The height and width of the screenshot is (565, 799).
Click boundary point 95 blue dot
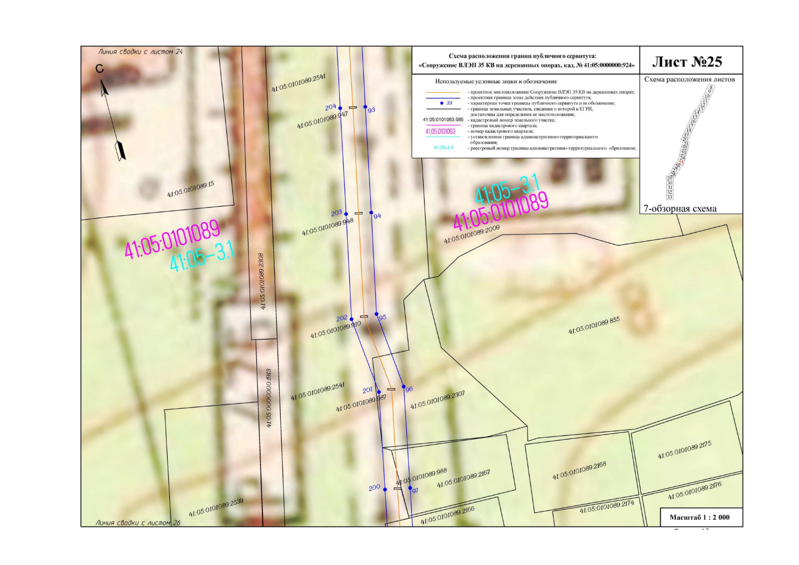(x=376, y=314)
